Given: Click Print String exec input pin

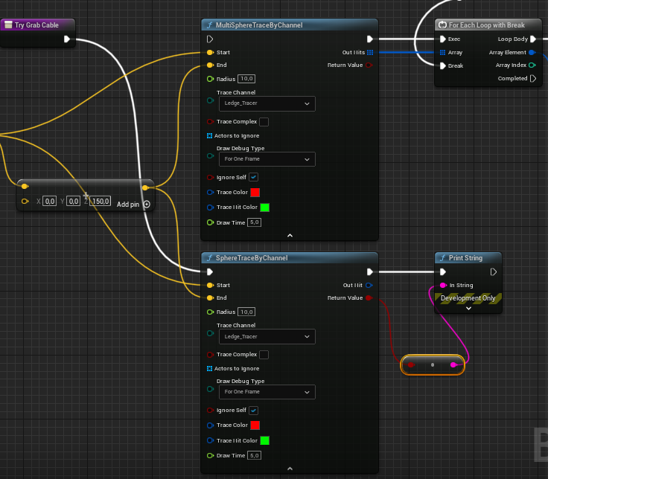Looking at the screenshot, I should point(443,272).
